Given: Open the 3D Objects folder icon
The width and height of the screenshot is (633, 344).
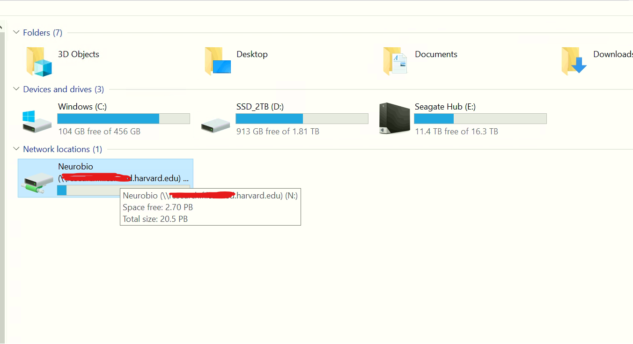Looking at the screenshot, I should [x=39, y=62].
